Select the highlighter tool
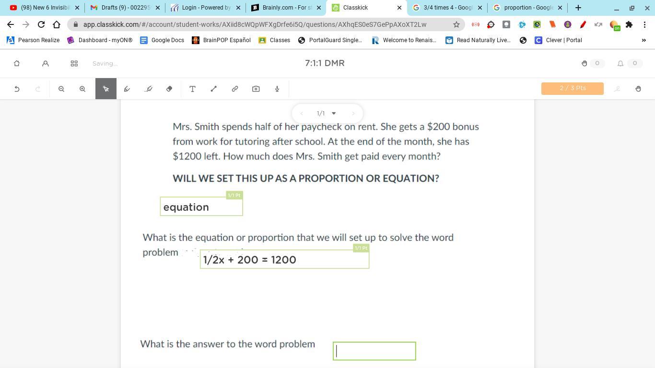 coord(148,89)
